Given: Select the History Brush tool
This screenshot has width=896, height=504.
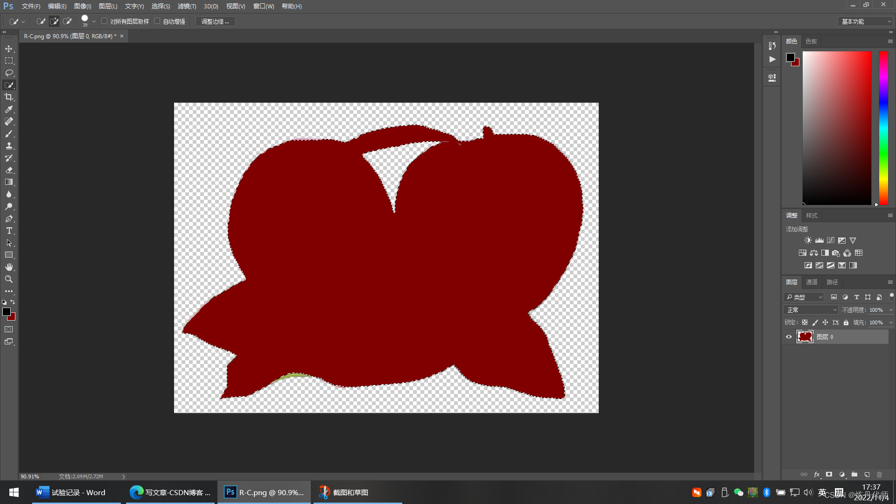Looking at the screenshot, I should pyautogui.click(x=9, y=158).
